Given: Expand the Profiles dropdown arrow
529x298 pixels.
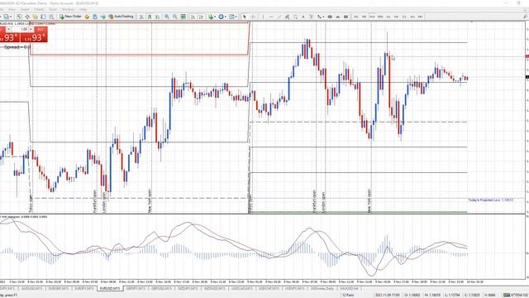Looking at the screenshot, I should tap(11, 17).
